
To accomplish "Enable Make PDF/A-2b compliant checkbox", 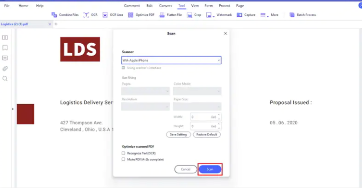I will 123,159.
